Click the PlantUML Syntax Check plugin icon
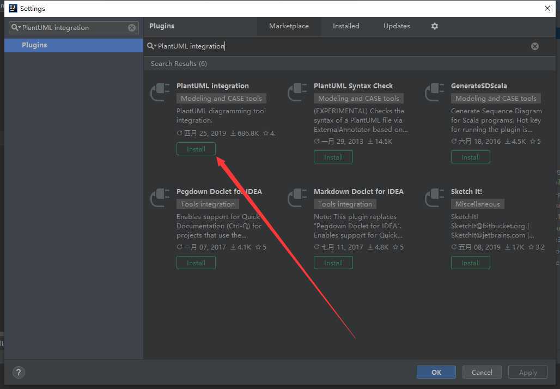Image resolution: width=560 pixels, height=389 pixels. (297, 92)
